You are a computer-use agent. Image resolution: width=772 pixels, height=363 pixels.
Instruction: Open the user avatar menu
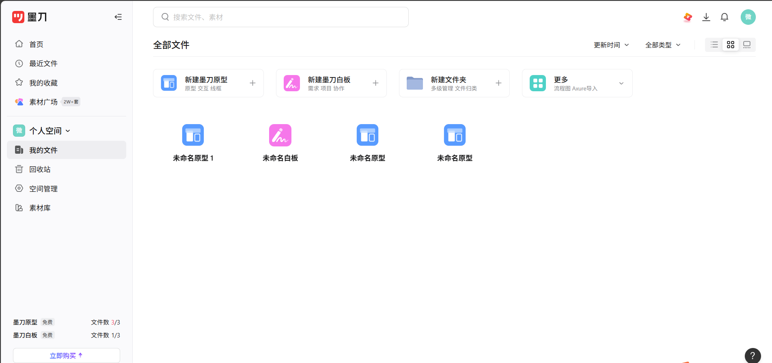(748, 17)
